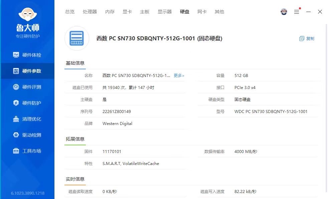Click serial number 22261Z800149

pos(117,112)
